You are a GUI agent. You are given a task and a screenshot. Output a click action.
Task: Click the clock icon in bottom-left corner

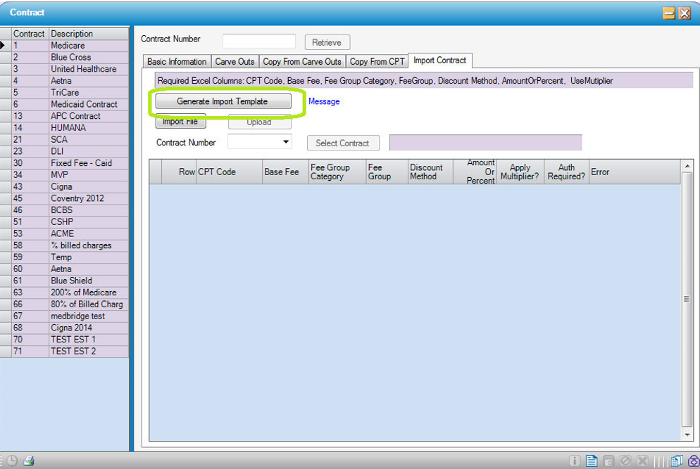[12, 461]
